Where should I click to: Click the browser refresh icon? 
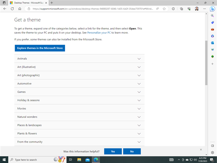click(12, 9)
